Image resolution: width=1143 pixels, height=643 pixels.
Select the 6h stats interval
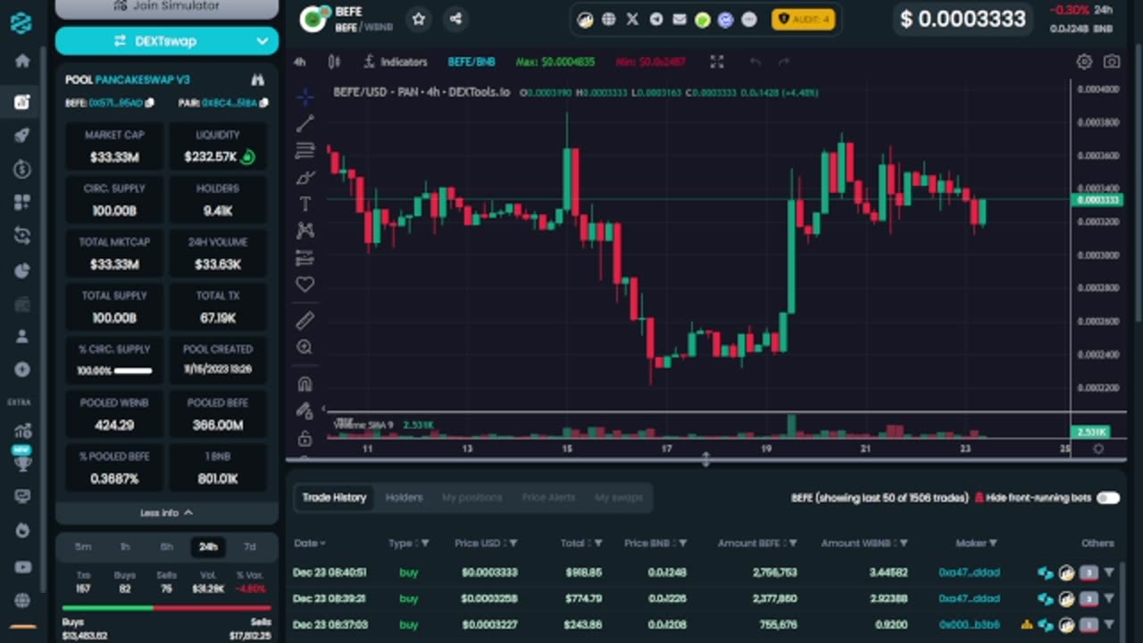[167, 547]
